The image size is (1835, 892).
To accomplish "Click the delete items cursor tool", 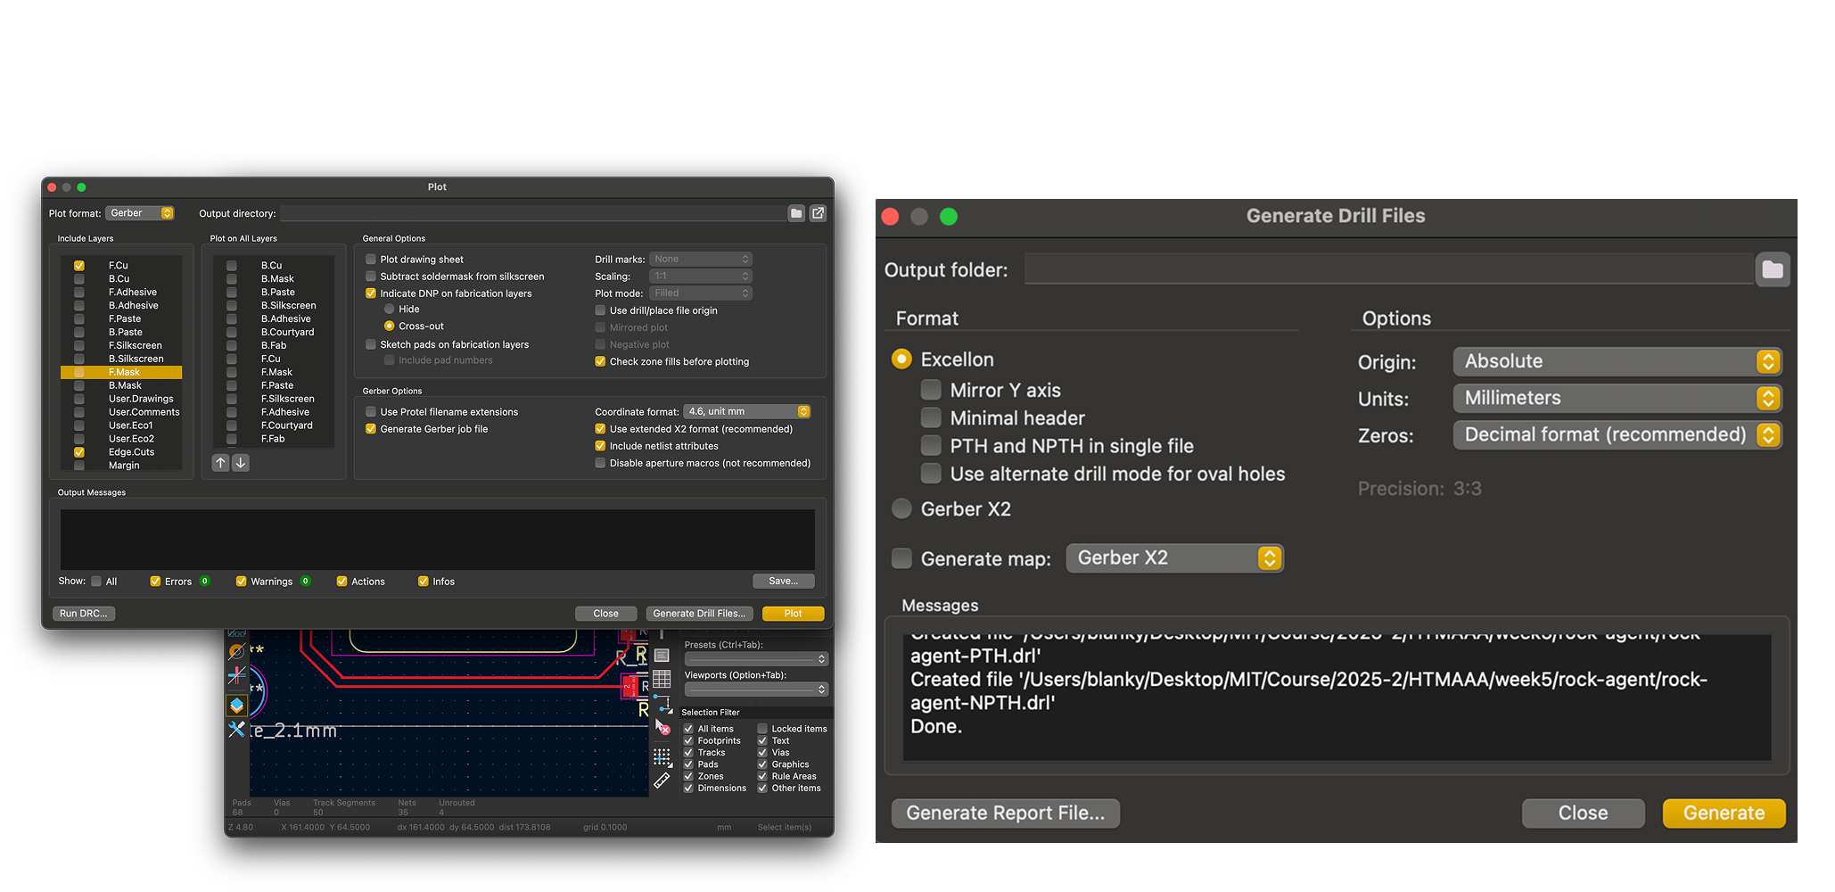I will pos(662,728).
